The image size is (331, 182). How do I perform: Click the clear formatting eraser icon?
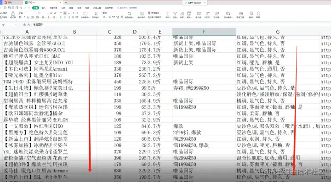pos(54,17)
